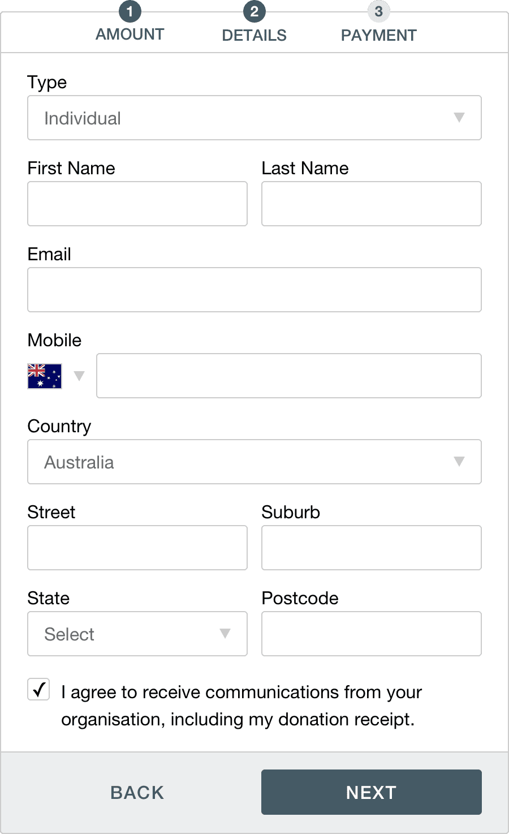Click the step 1 circle icon
The height and width of the screenshot is (834, 509).
pos(130,11)
